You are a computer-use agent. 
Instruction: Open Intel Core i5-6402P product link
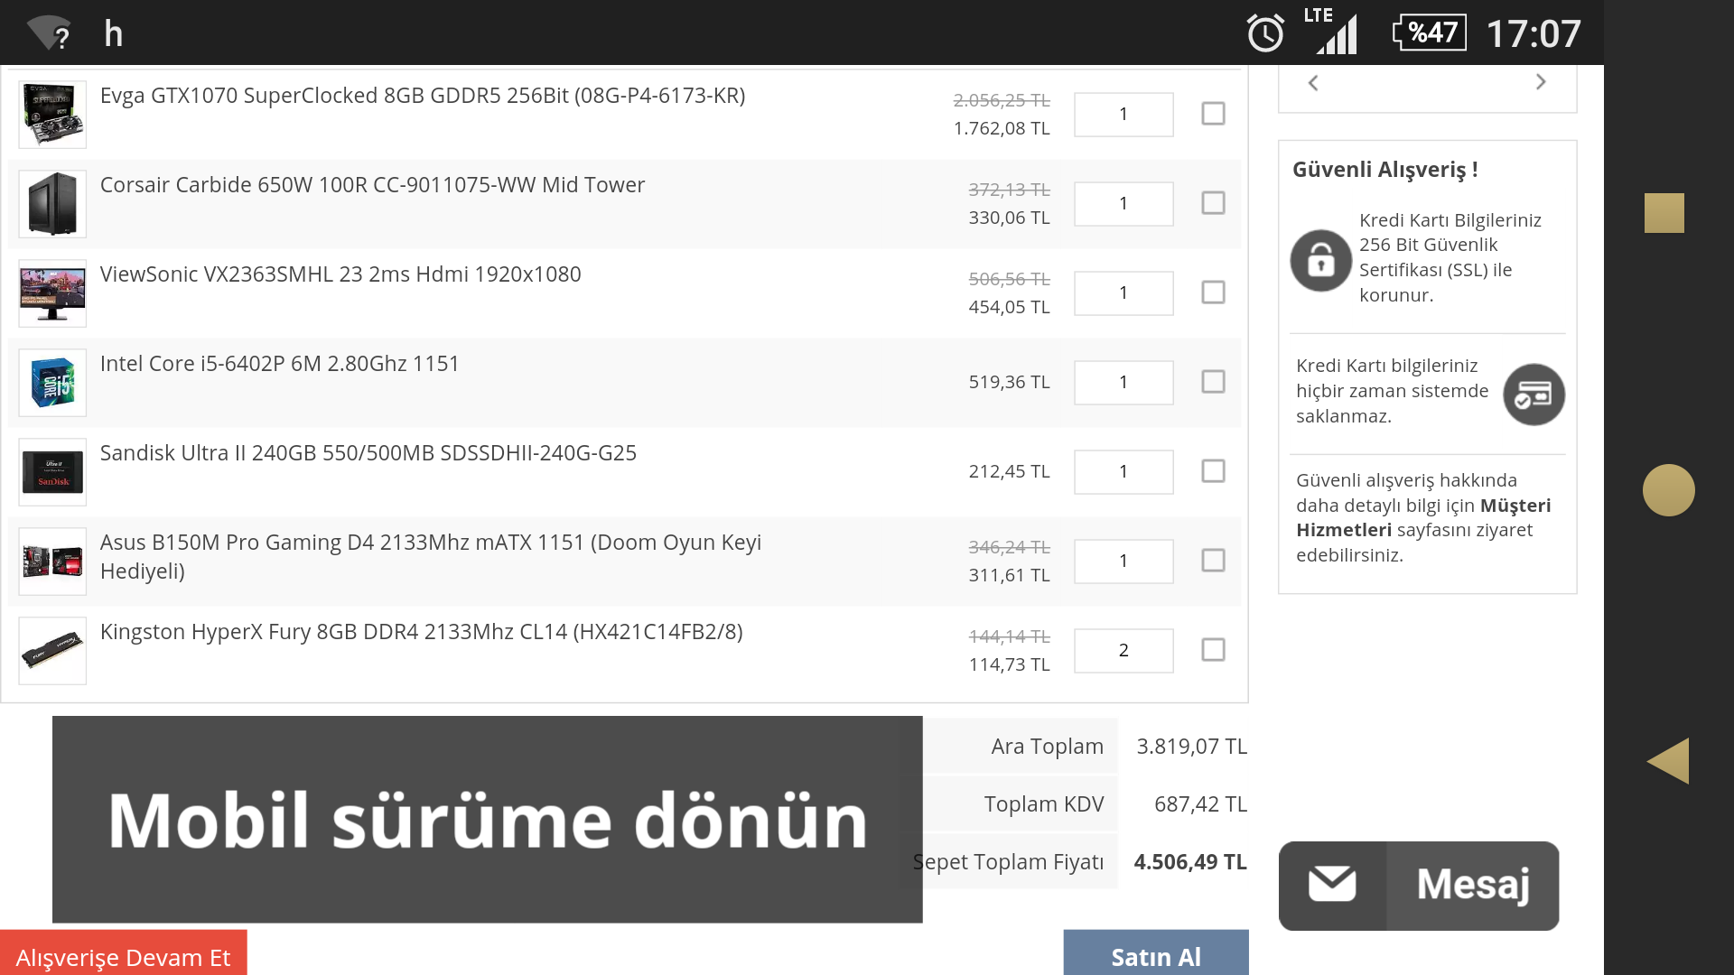tap(280, 364)
